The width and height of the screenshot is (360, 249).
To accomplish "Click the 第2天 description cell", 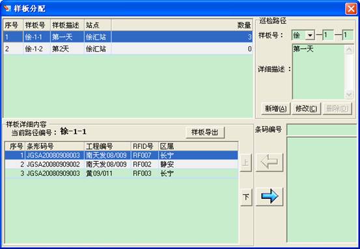I will (67, 49).
